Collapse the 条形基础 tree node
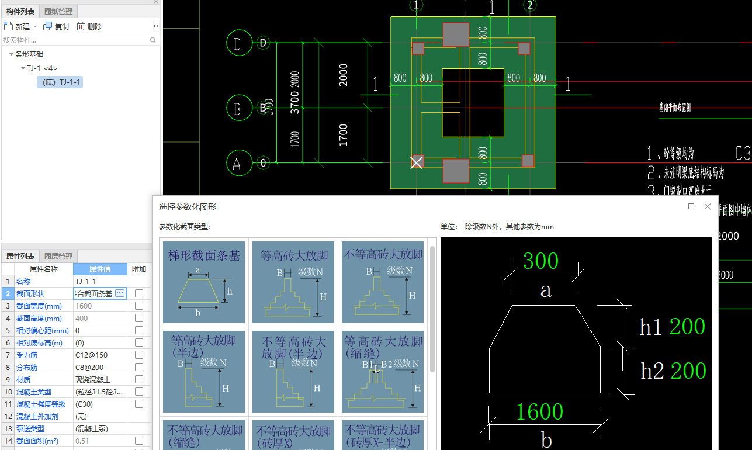The height and width of the screenshot is (450, 752). [x=11, y=54]
